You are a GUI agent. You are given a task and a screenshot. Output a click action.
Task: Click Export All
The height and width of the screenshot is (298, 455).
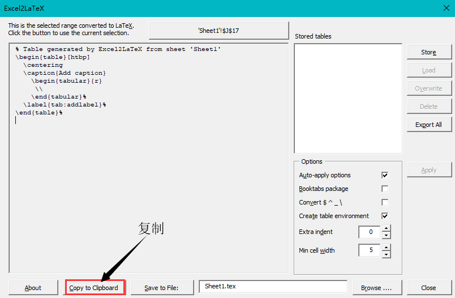coord(429,125)
